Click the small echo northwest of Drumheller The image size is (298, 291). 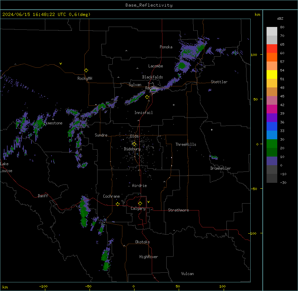click(x=214, y=157)
